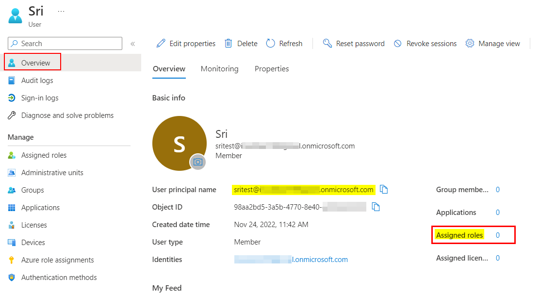Click the Reset password key icon
Screen dimensions: 540x295
(x=327, y=43)
